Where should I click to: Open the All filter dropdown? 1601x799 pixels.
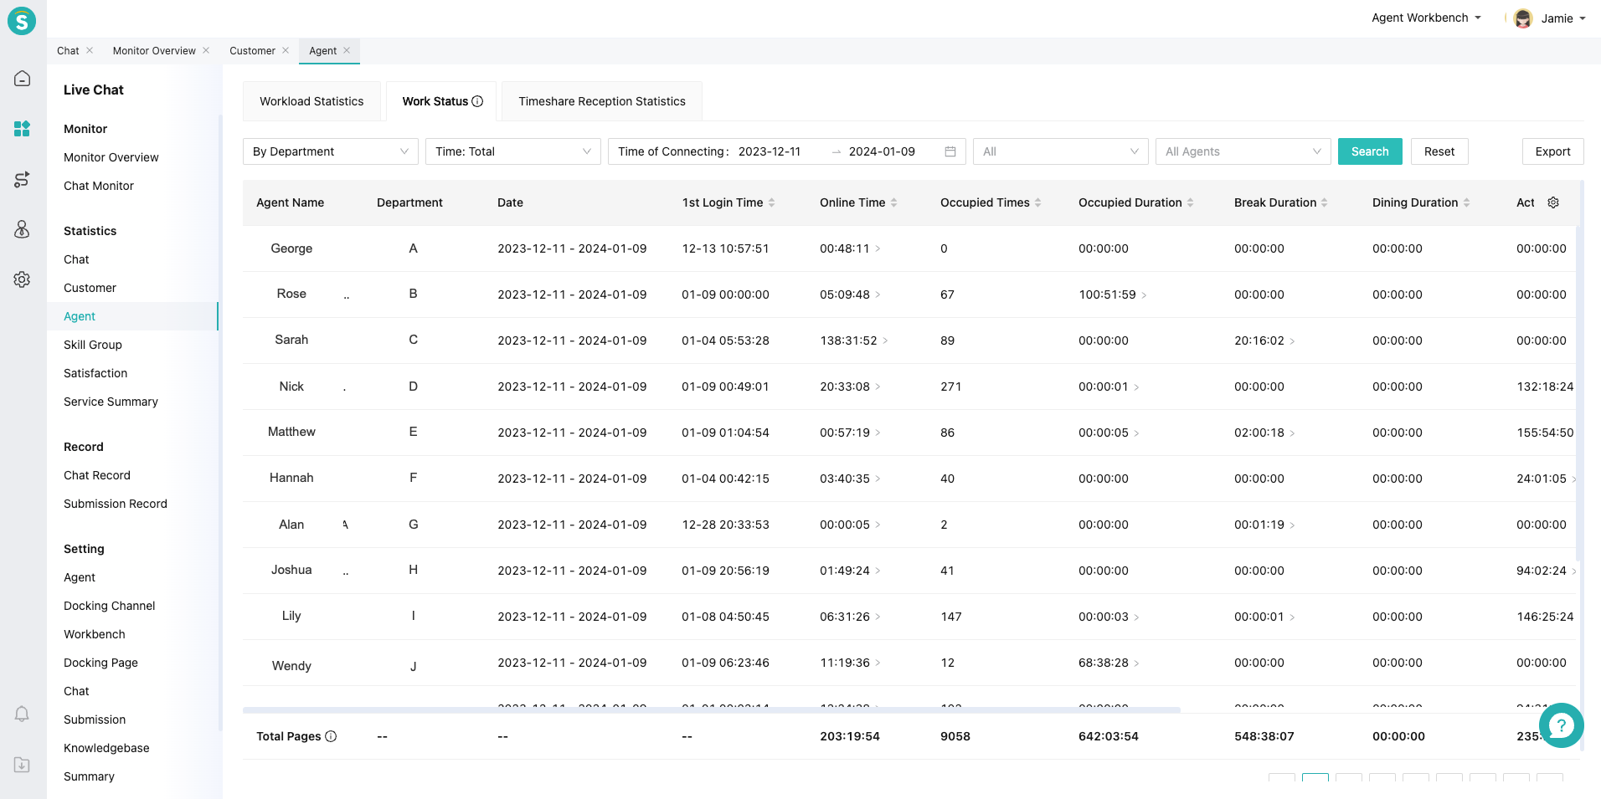click(x=1061, y=151)
